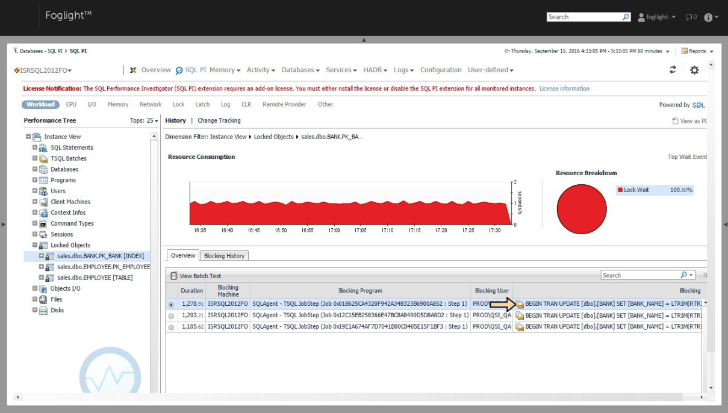The image size is (728, 413).
Task: Click the Programs tree icon
Action: click(x=43, y=180)
